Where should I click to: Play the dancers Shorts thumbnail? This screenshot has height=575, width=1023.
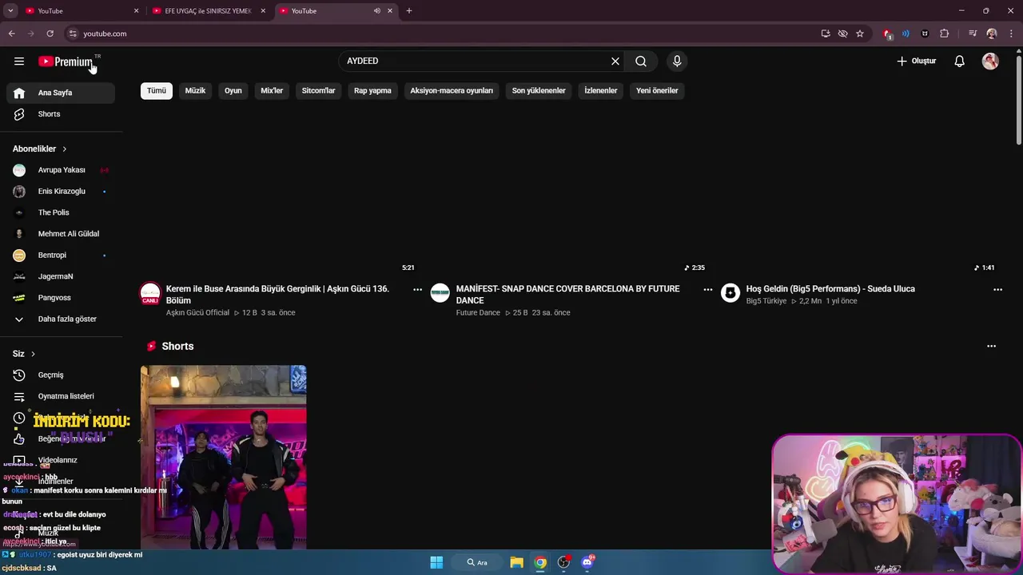coord(223,458)
